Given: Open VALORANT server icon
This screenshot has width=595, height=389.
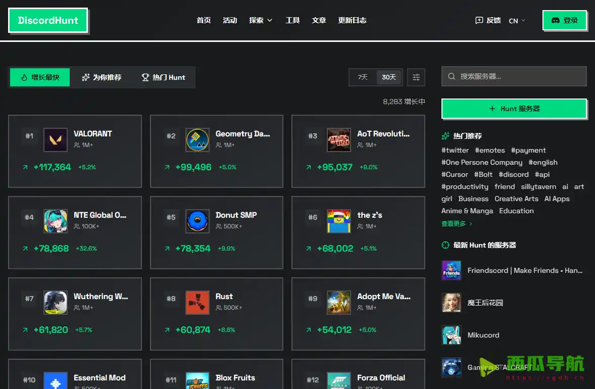Looking at the screenshot, I should coord(56,139).
